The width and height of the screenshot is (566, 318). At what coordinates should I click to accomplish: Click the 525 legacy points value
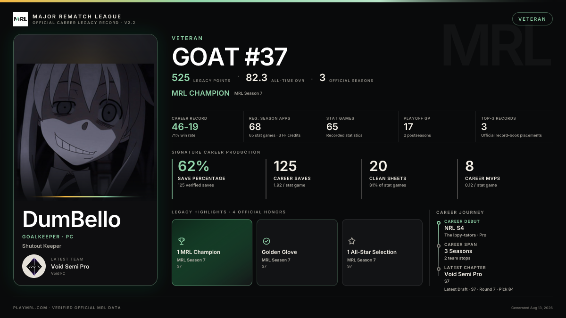(x=181, y=78)
